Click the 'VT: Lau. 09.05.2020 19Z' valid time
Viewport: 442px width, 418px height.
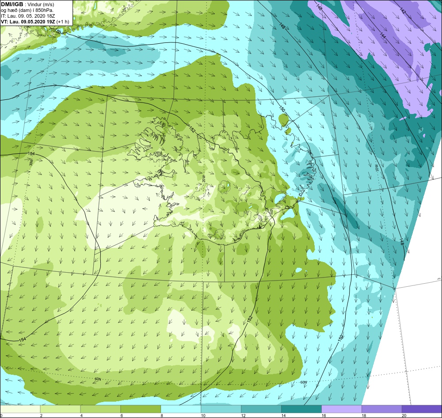tap(28, 22)
